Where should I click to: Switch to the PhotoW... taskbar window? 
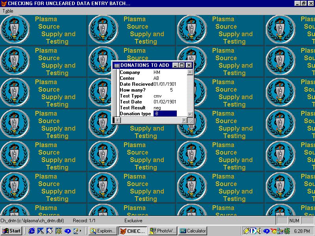click(163, 231)
